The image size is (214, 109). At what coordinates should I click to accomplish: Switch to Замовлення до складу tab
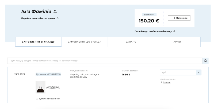(85, 42)
